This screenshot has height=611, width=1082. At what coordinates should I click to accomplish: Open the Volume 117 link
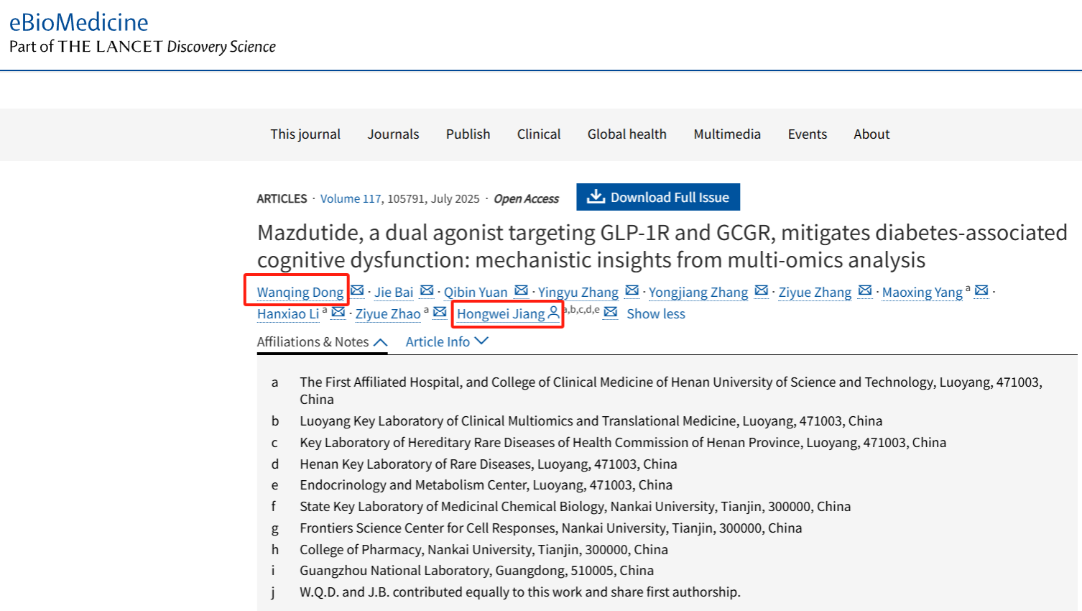(351, 199)
